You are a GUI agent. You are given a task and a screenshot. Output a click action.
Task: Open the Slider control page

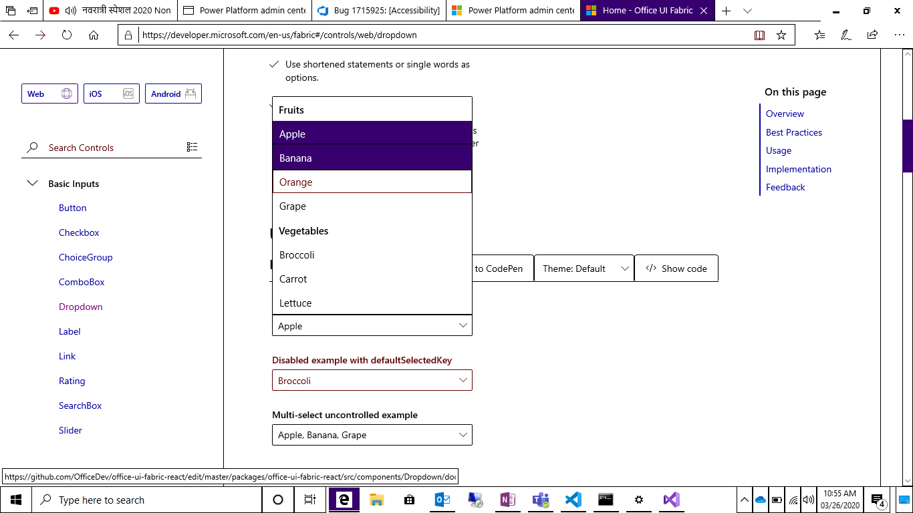coord(70,430)
